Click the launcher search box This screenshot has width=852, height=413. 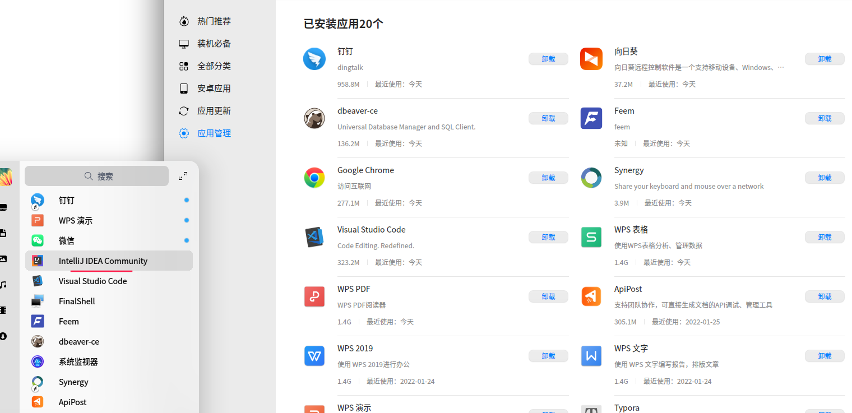click(x=96, y=175)
